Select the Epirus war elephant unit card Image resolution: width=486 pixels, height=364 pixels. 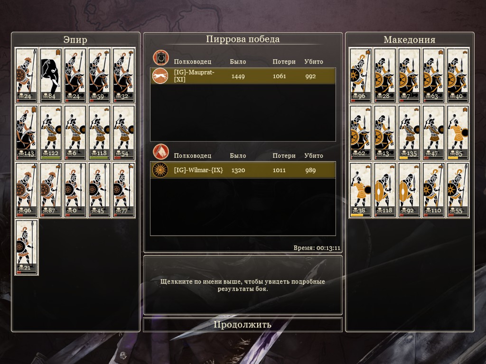pos(51,75)
